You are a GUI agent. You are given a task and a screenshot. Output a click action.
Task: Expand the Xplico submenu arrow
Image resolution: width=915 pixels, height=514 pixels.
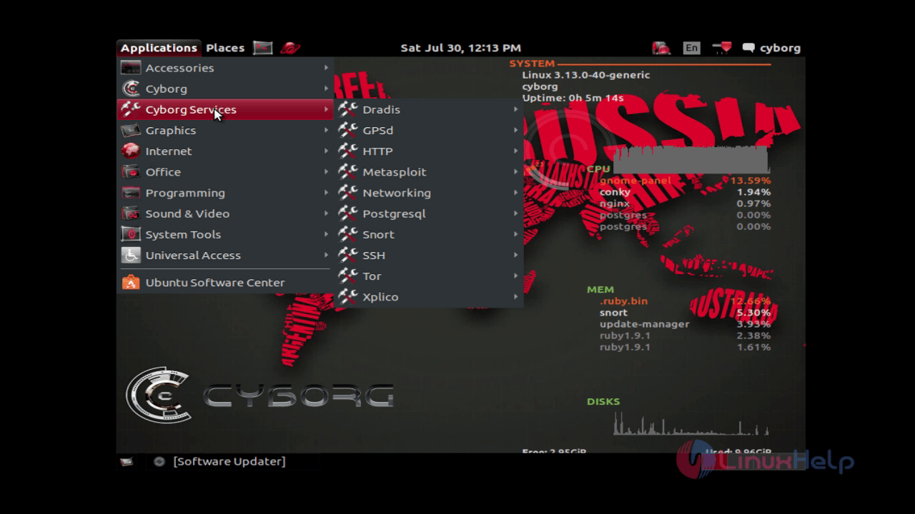pyautogui.click(x=515, y=296)
